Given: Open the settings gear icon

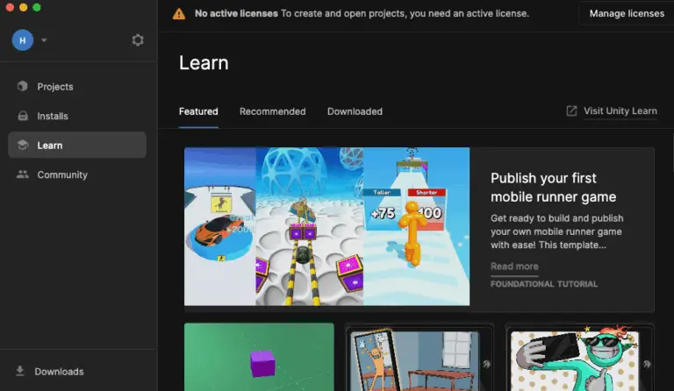Looking at the screenshot, I should point(138,40).
